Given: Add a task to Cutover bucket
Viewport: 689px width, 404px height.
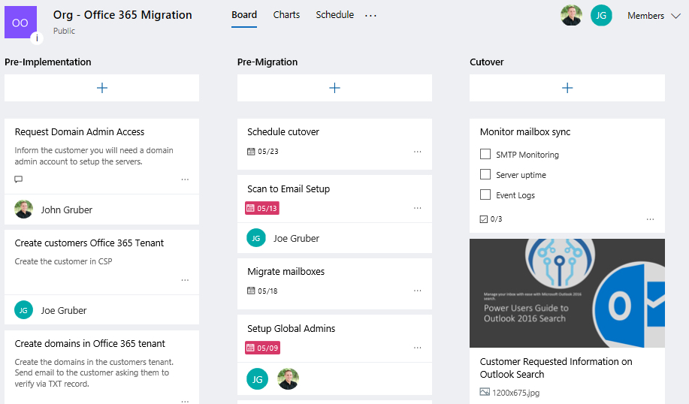Looking at the screenshot, I should coord(567,88).
